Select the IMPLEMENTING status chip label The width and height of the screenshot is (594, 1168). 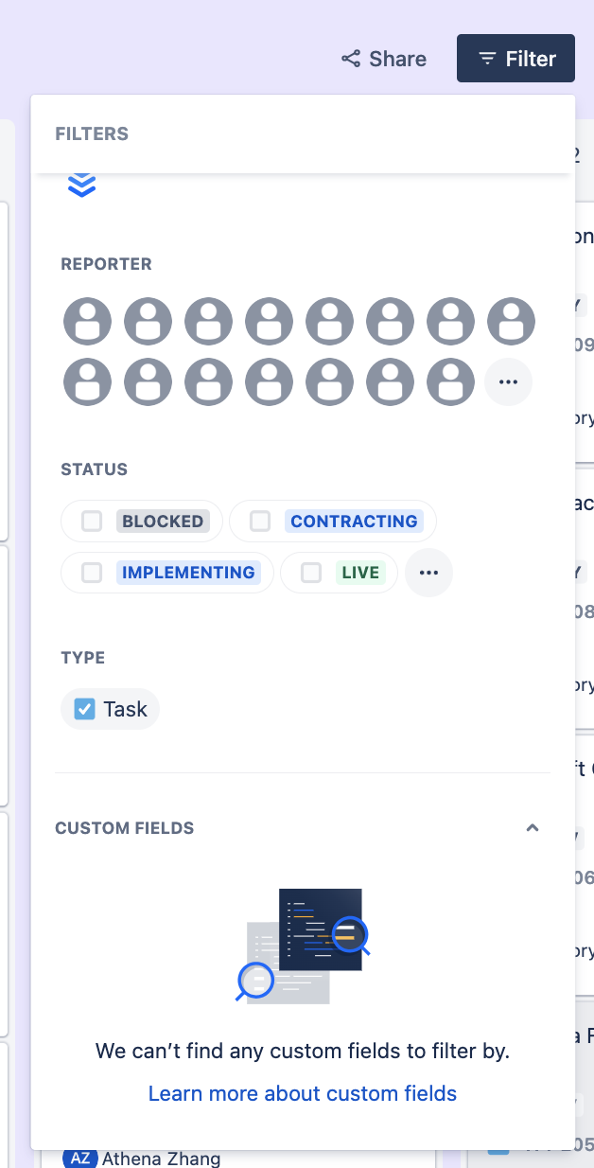pyautogui.click(x=188, y=573)
